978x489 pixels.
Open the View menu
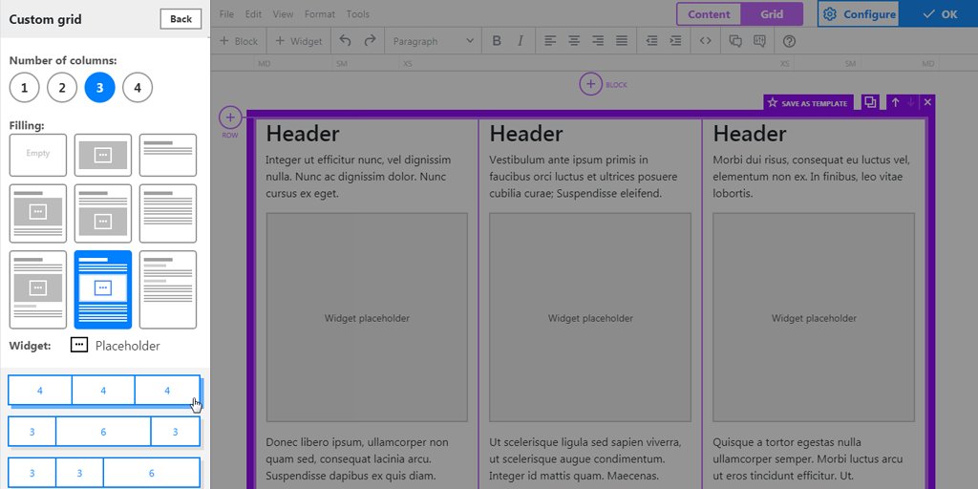pyautogui.click(x=283, y=13)
